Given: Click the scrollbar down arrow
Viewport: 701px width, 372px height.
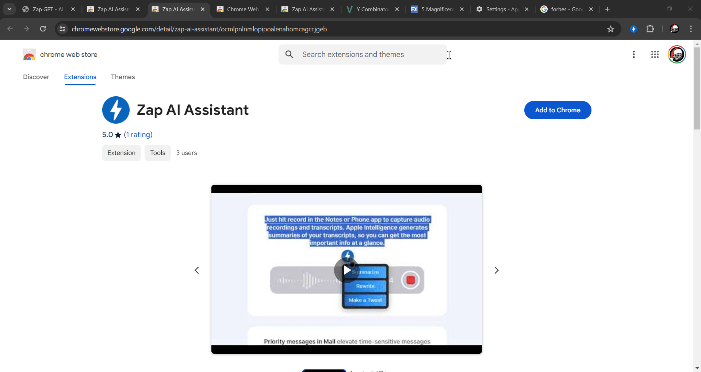Looking at the screenshot, I should (x=697, y=368).
